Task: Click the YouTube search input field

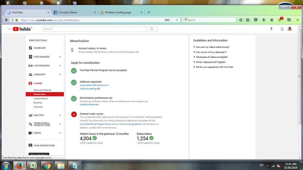Action: coord(94,29)
